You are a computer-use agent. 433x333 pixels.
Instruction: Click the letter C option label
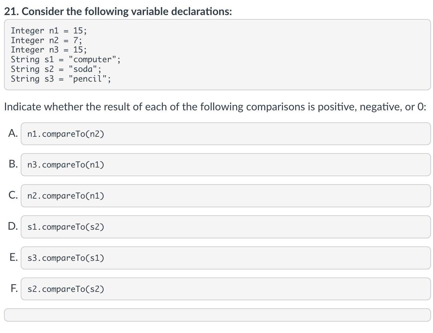[x=13, y=195]
